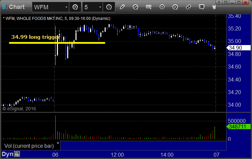Click the 34.90 current price marker
This screenshot has width=252, height=159.
238,48
